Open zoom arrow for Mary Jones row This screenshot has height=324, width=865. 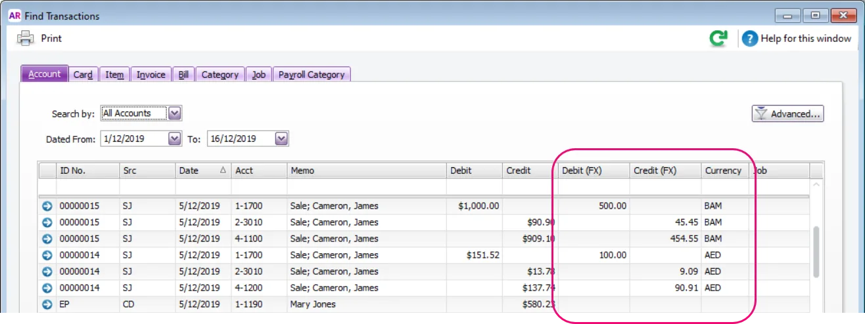[47, 304]
